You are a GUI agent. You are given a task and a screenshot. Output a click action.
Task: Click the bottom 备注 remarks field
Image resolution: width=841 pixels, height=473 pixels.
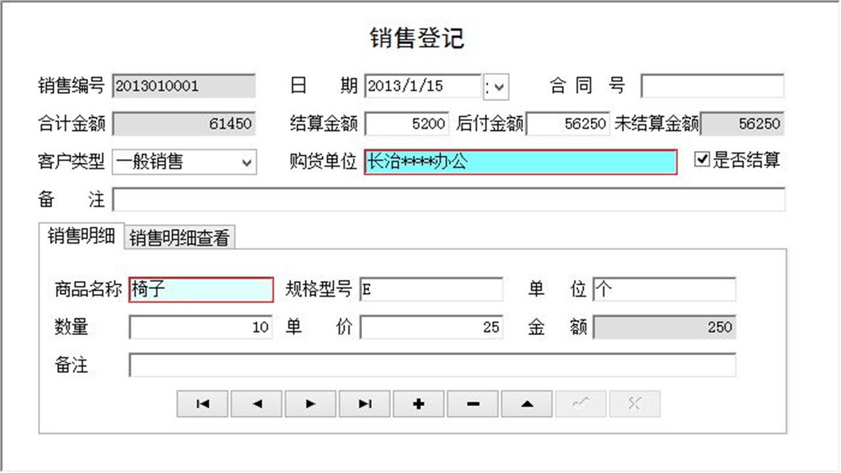coord(434,365)
